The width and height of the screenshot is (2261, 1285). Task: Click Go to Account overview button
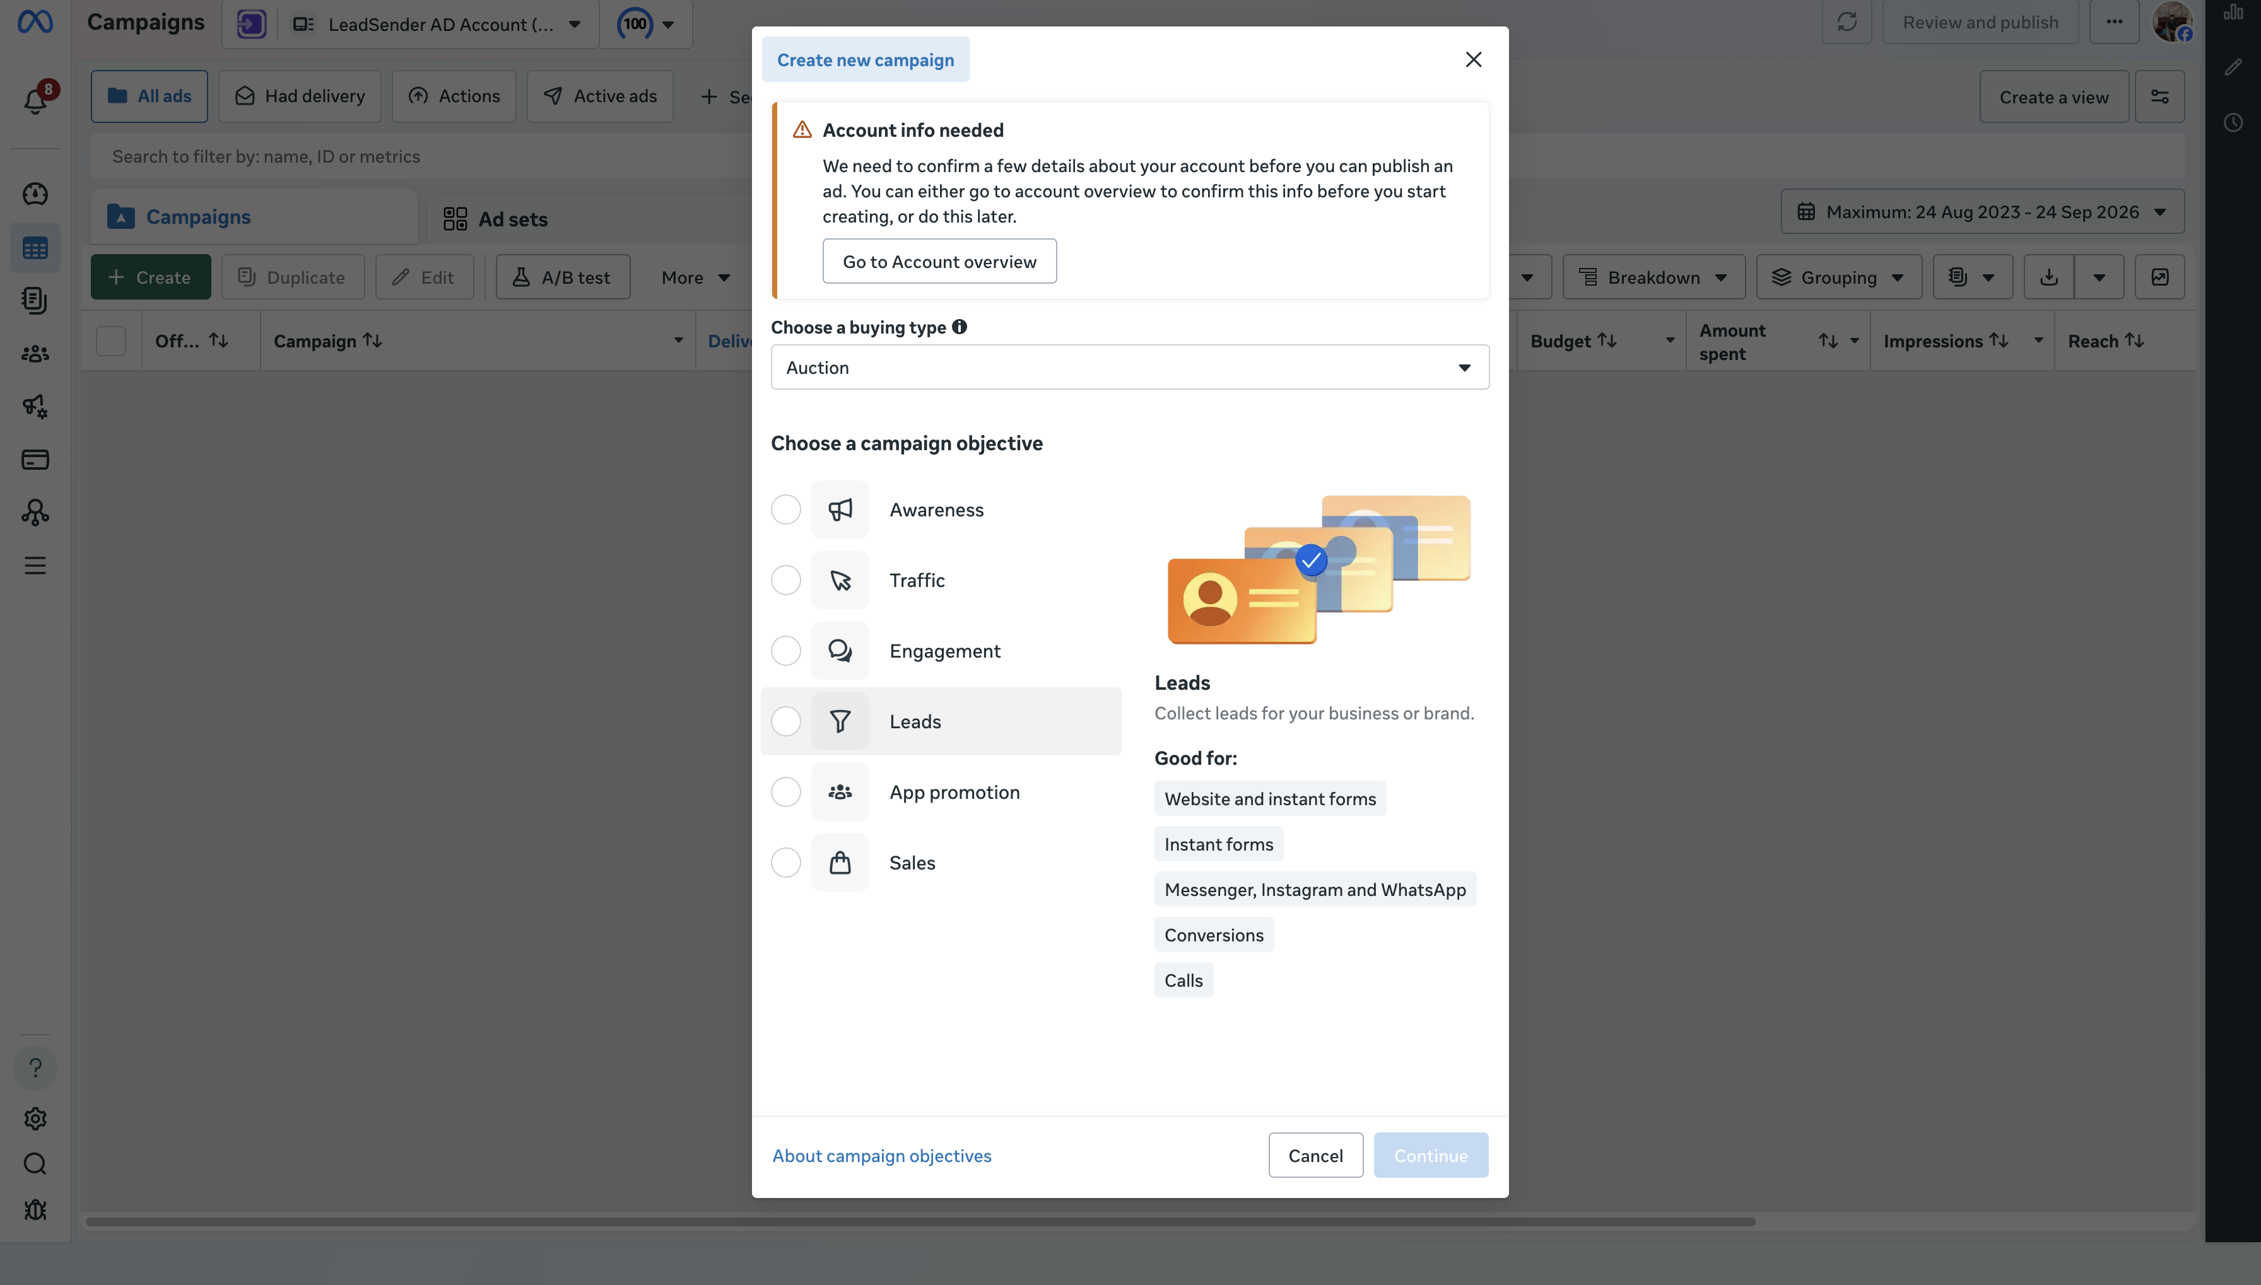pyautogui.click(x=939, y=261)
